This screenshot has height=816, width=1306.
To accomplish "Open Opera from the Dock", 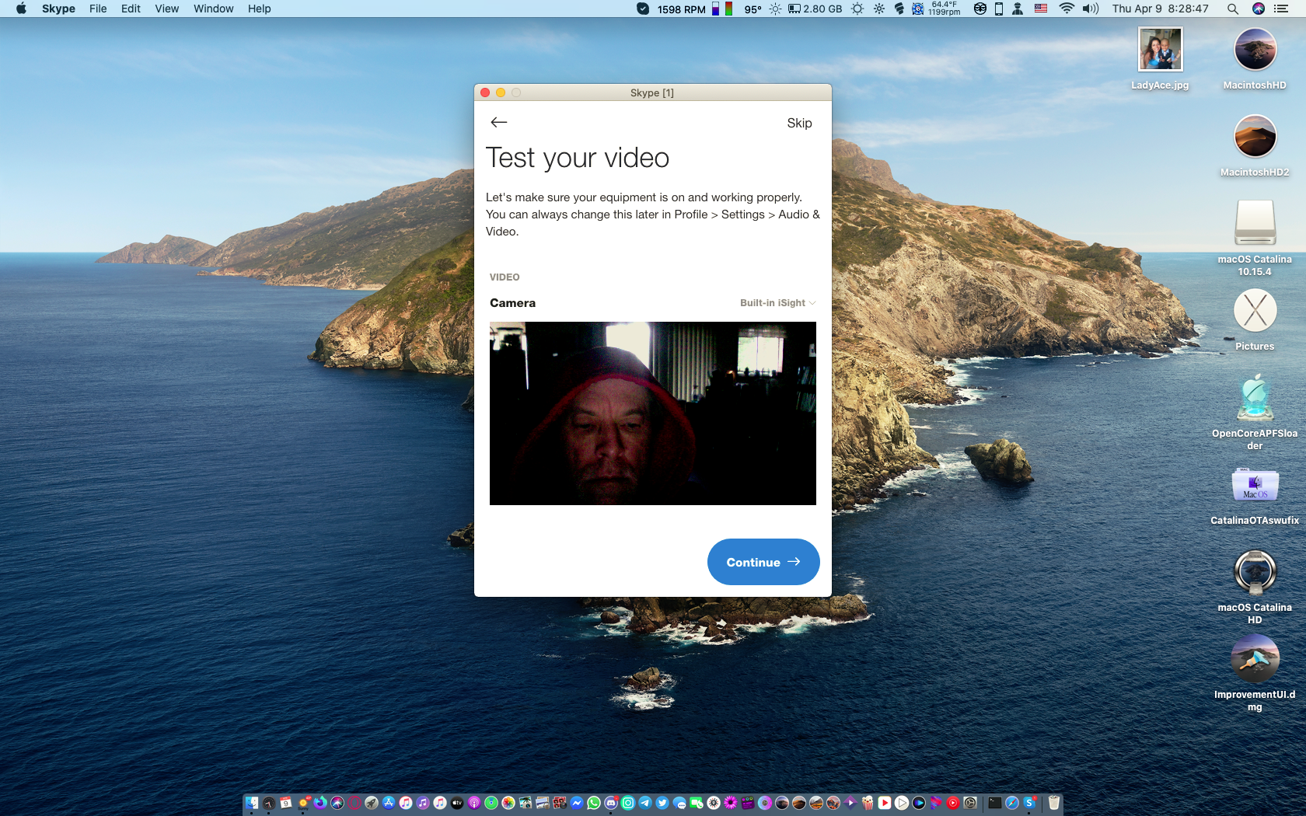I will point(354,803).
